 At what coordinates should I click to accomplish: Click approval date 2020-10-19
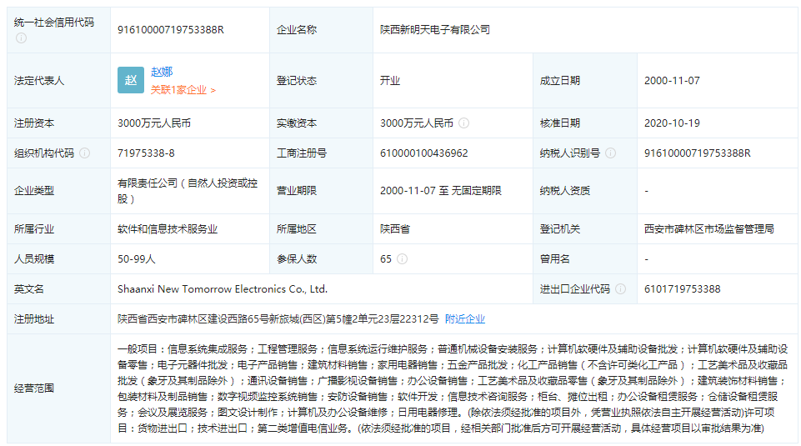(672, 123)
